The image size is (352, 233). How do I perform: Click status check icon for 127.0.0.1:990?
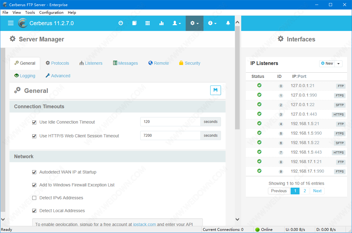(x=259, y=95)
